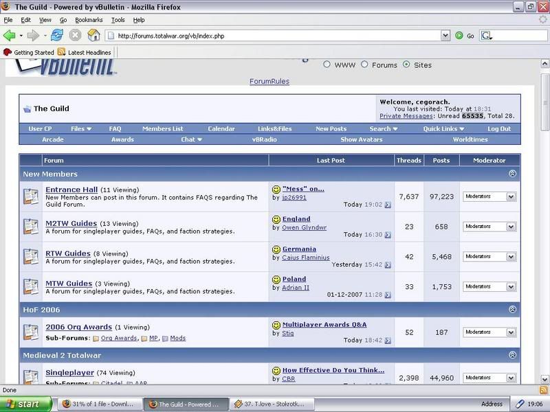The width and height of the screenshot is (550, 412).
Task: Go back with the green Back arrow
Action: coord(9,36)
